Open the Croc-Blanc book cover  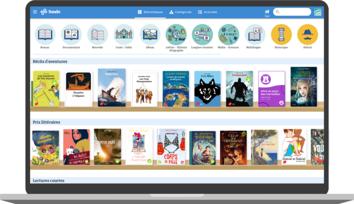point(207,88)
